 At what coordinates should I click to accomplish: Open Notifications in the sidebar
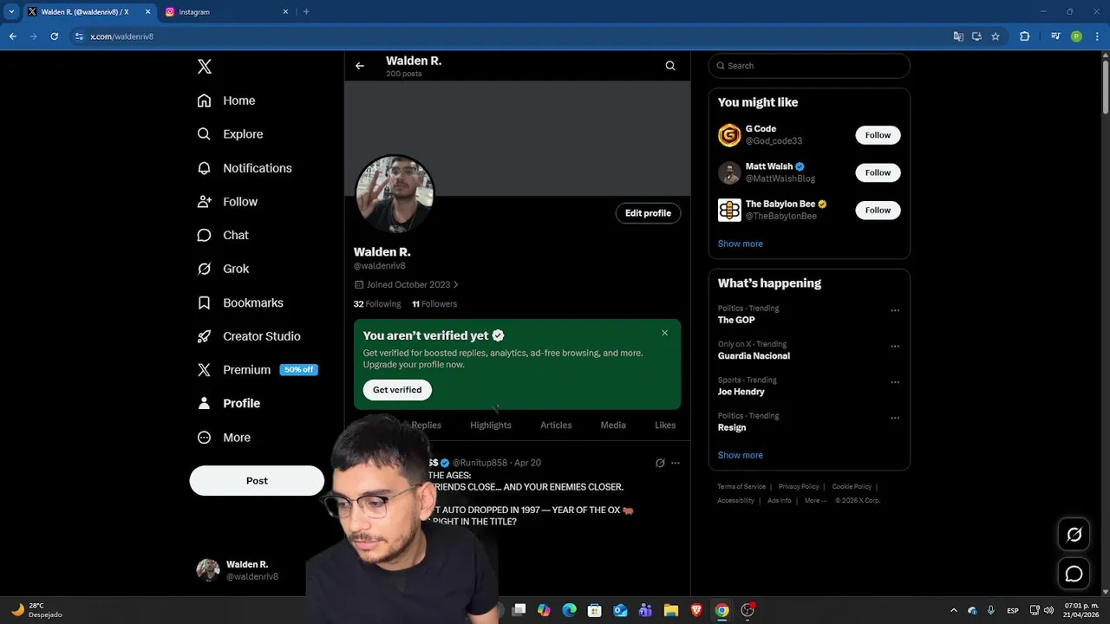coord(245,168)
